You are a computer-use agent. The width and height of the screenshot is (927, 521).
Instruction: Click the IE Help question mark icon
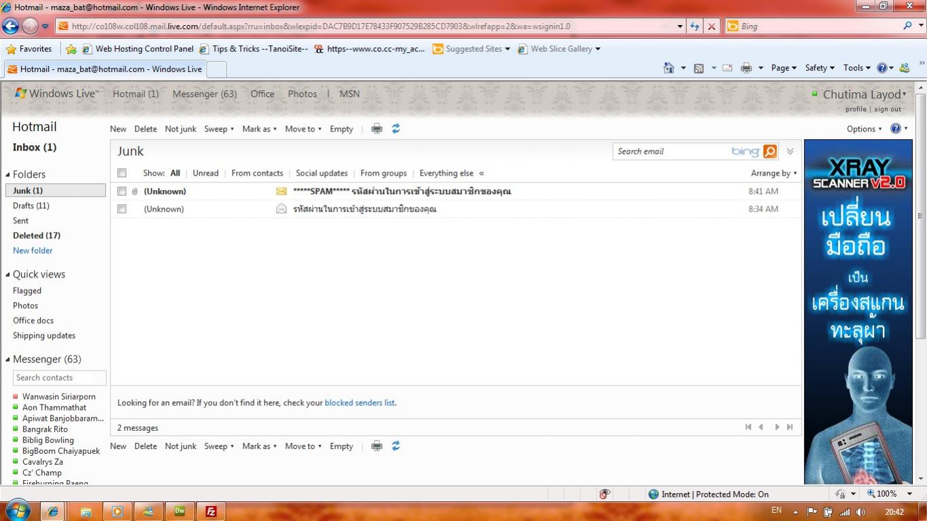click(x=882, y=68)
